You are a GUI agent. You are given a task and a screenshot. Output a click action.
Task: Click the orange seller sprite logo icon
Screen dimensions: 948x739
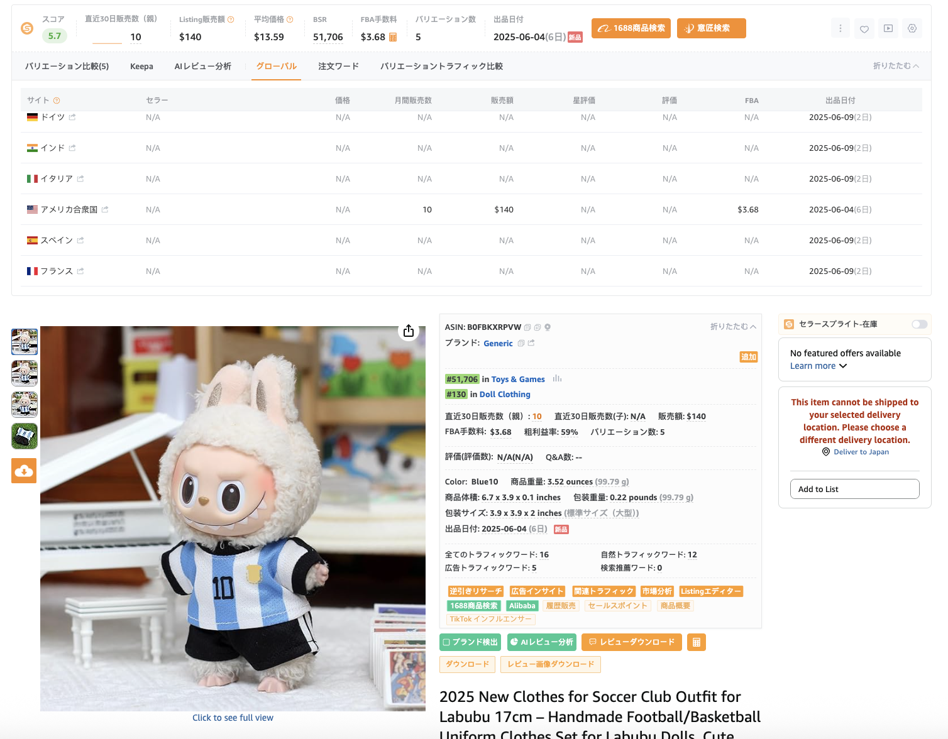pyautogui.click(x=27, y=28)
